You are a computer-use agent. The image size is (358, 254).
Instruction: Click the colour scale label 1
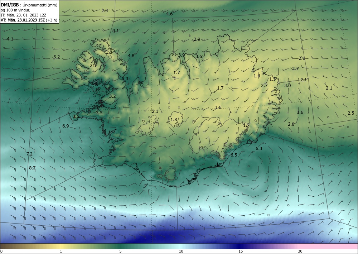[61, 251]
